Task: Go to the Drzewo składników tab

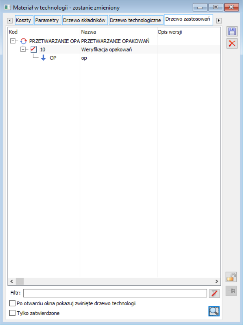Action: [x=85, y=20]
